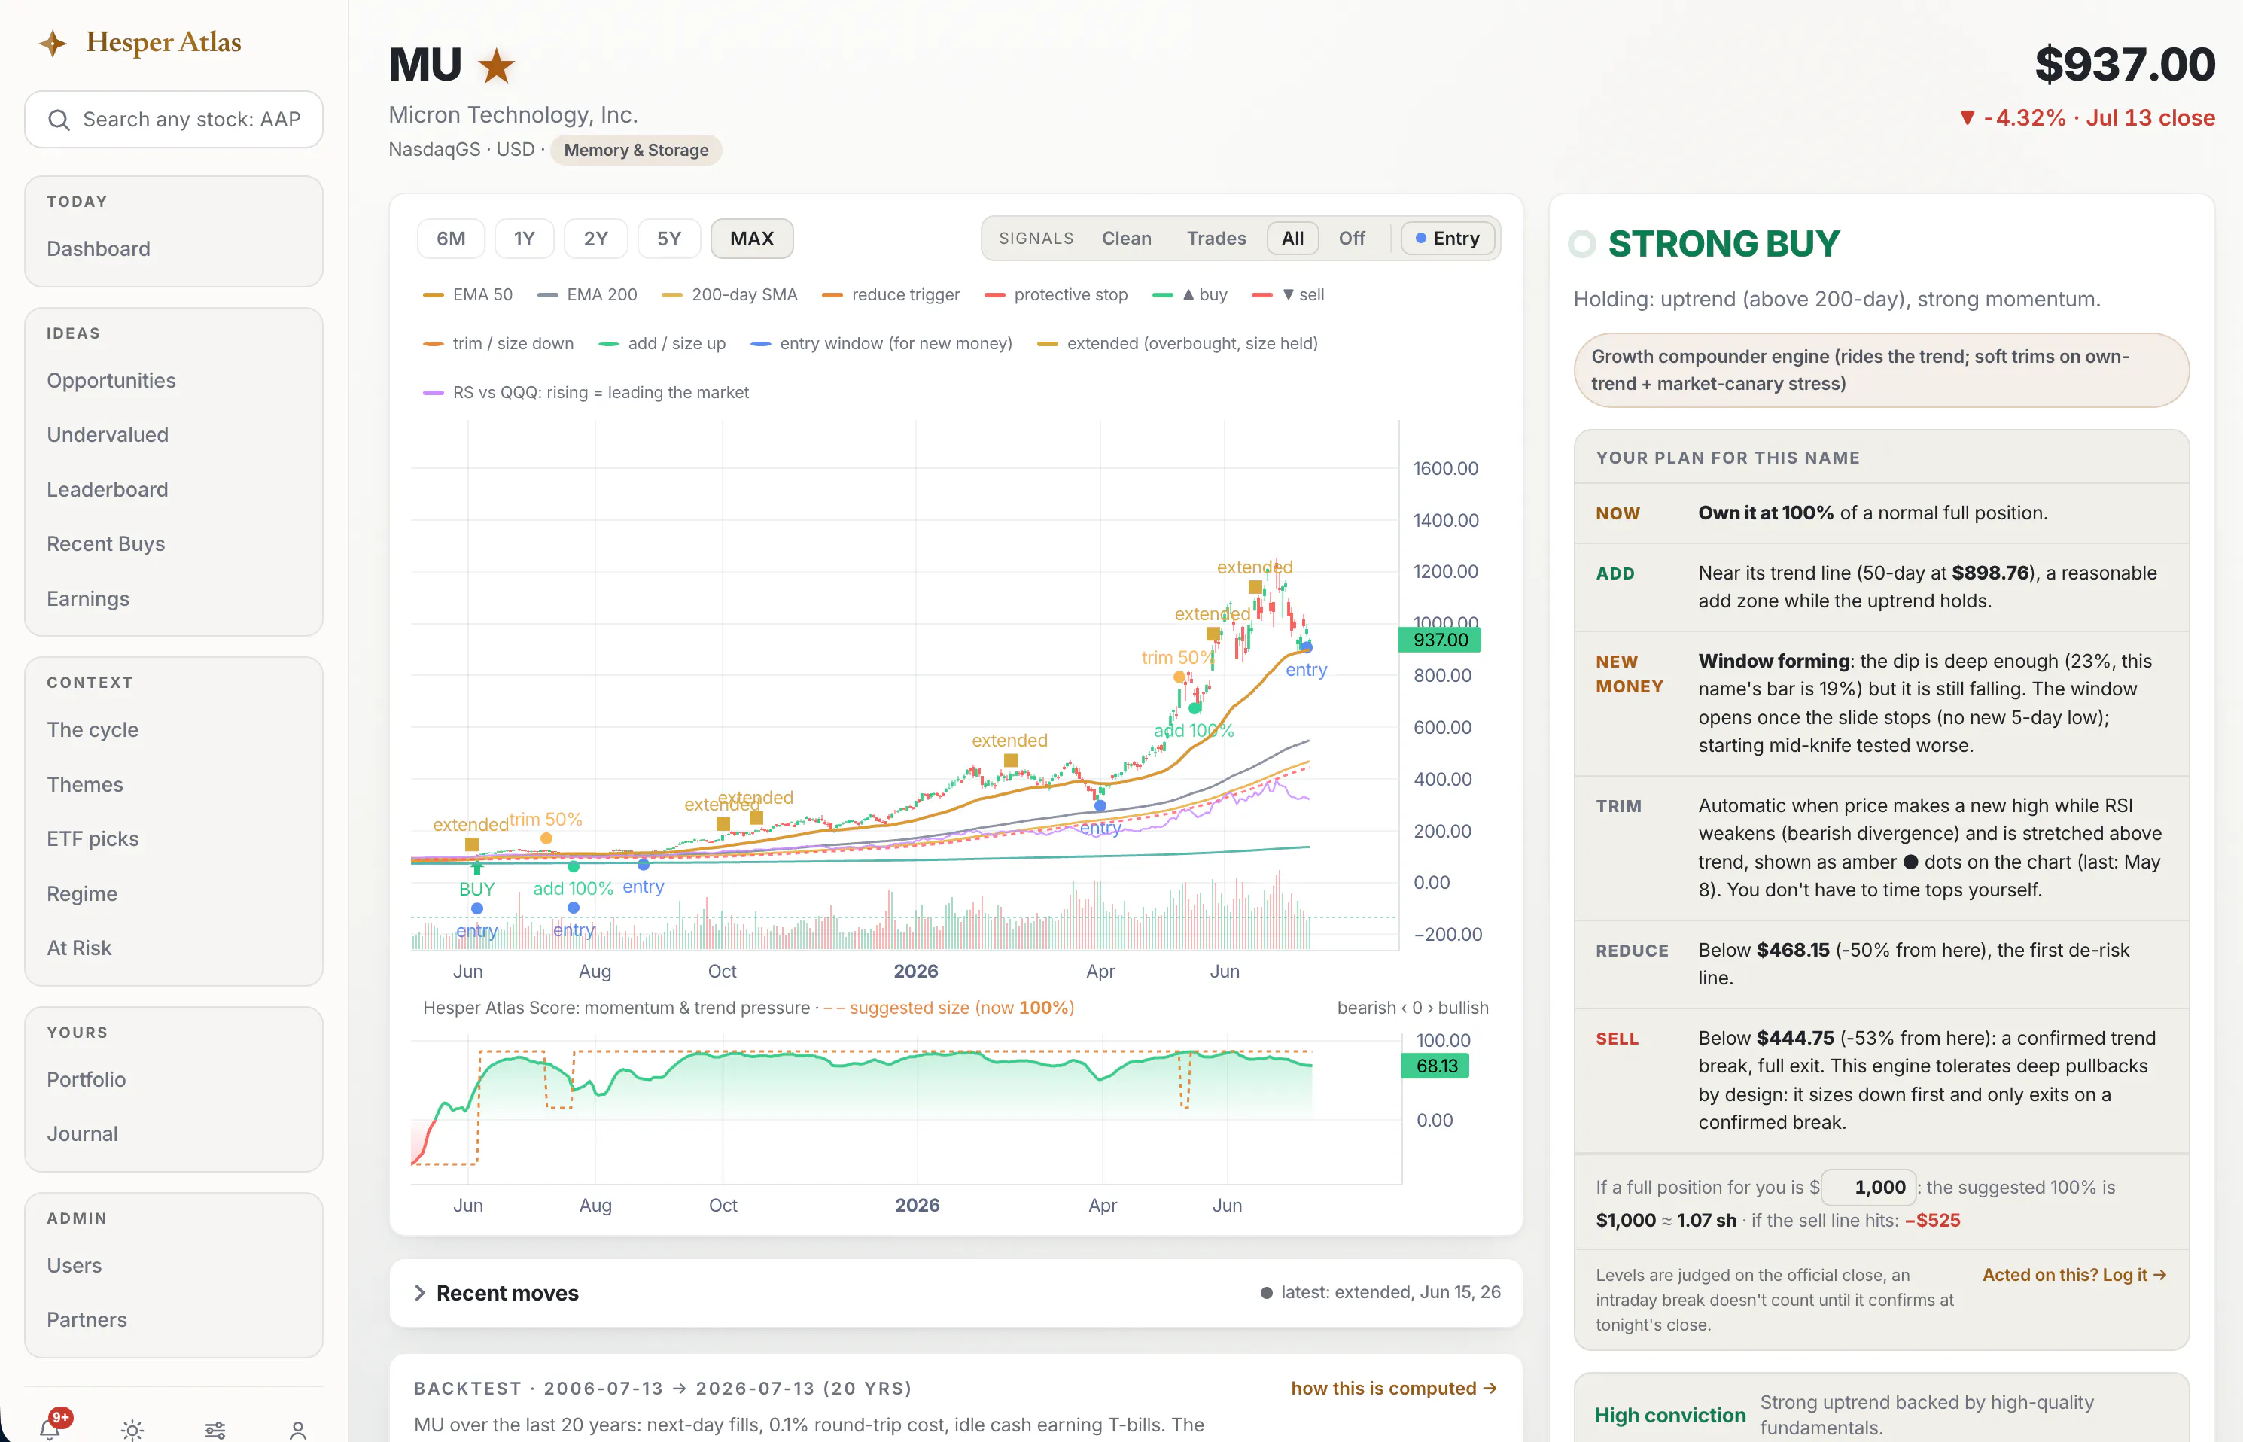Click the red down triangle by -4.32%
2243x1442 pixels.
[x=1967, y=118]
